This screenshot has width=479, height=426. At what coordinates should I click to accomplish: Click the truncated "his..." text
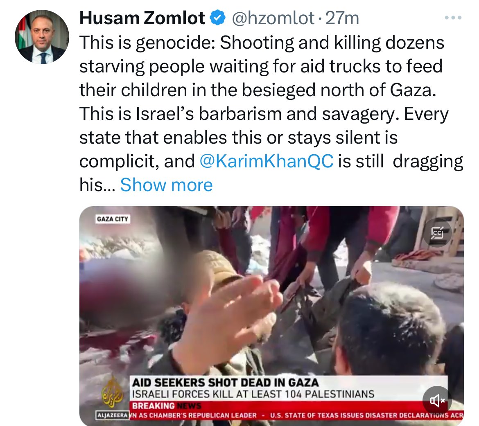click(x=97, y=185)
